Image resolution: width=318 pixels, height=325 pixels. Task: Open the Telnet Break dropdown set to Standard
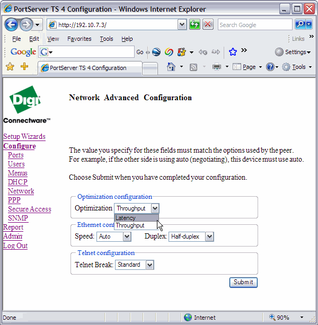click(135, 265)
